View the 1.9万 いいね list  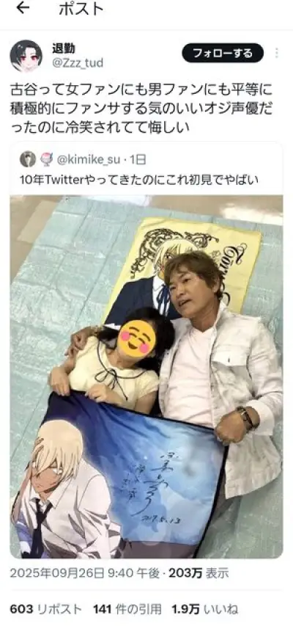(x=205, y=609)
